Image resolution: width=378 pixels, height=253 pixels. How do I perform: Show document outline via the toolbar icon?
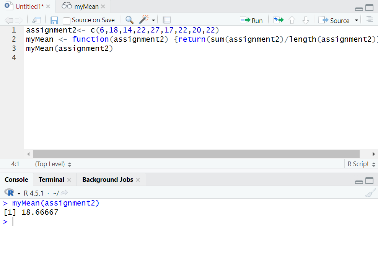[369, 20]
